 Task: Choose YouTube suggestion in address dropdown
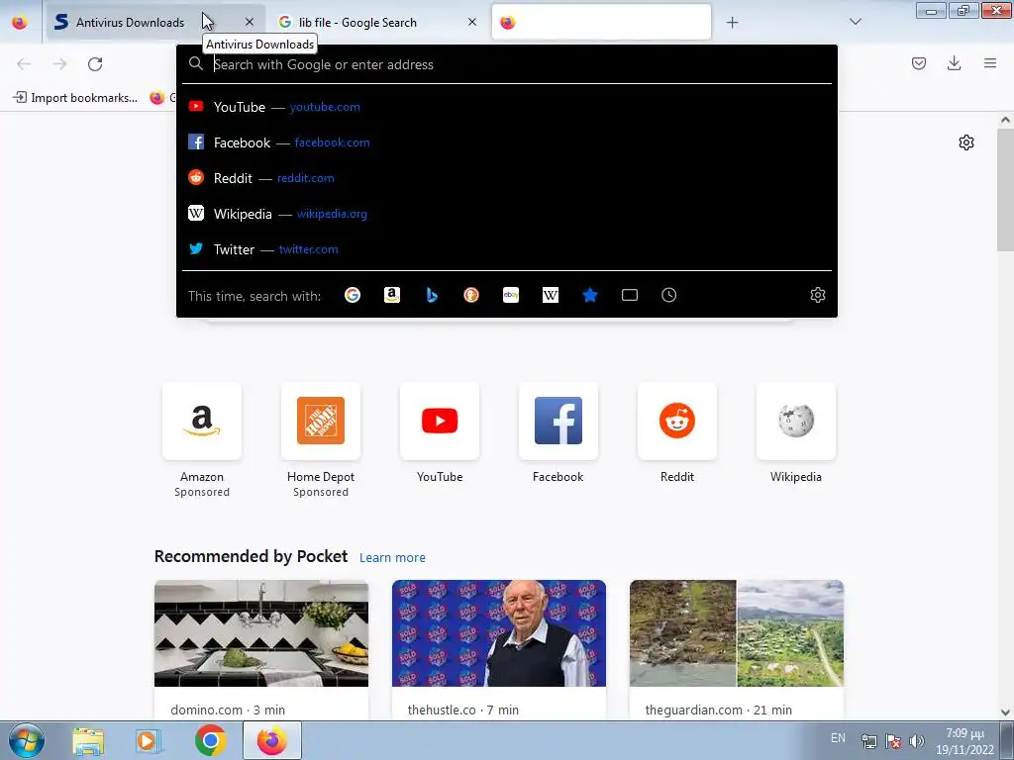point(507,107)
